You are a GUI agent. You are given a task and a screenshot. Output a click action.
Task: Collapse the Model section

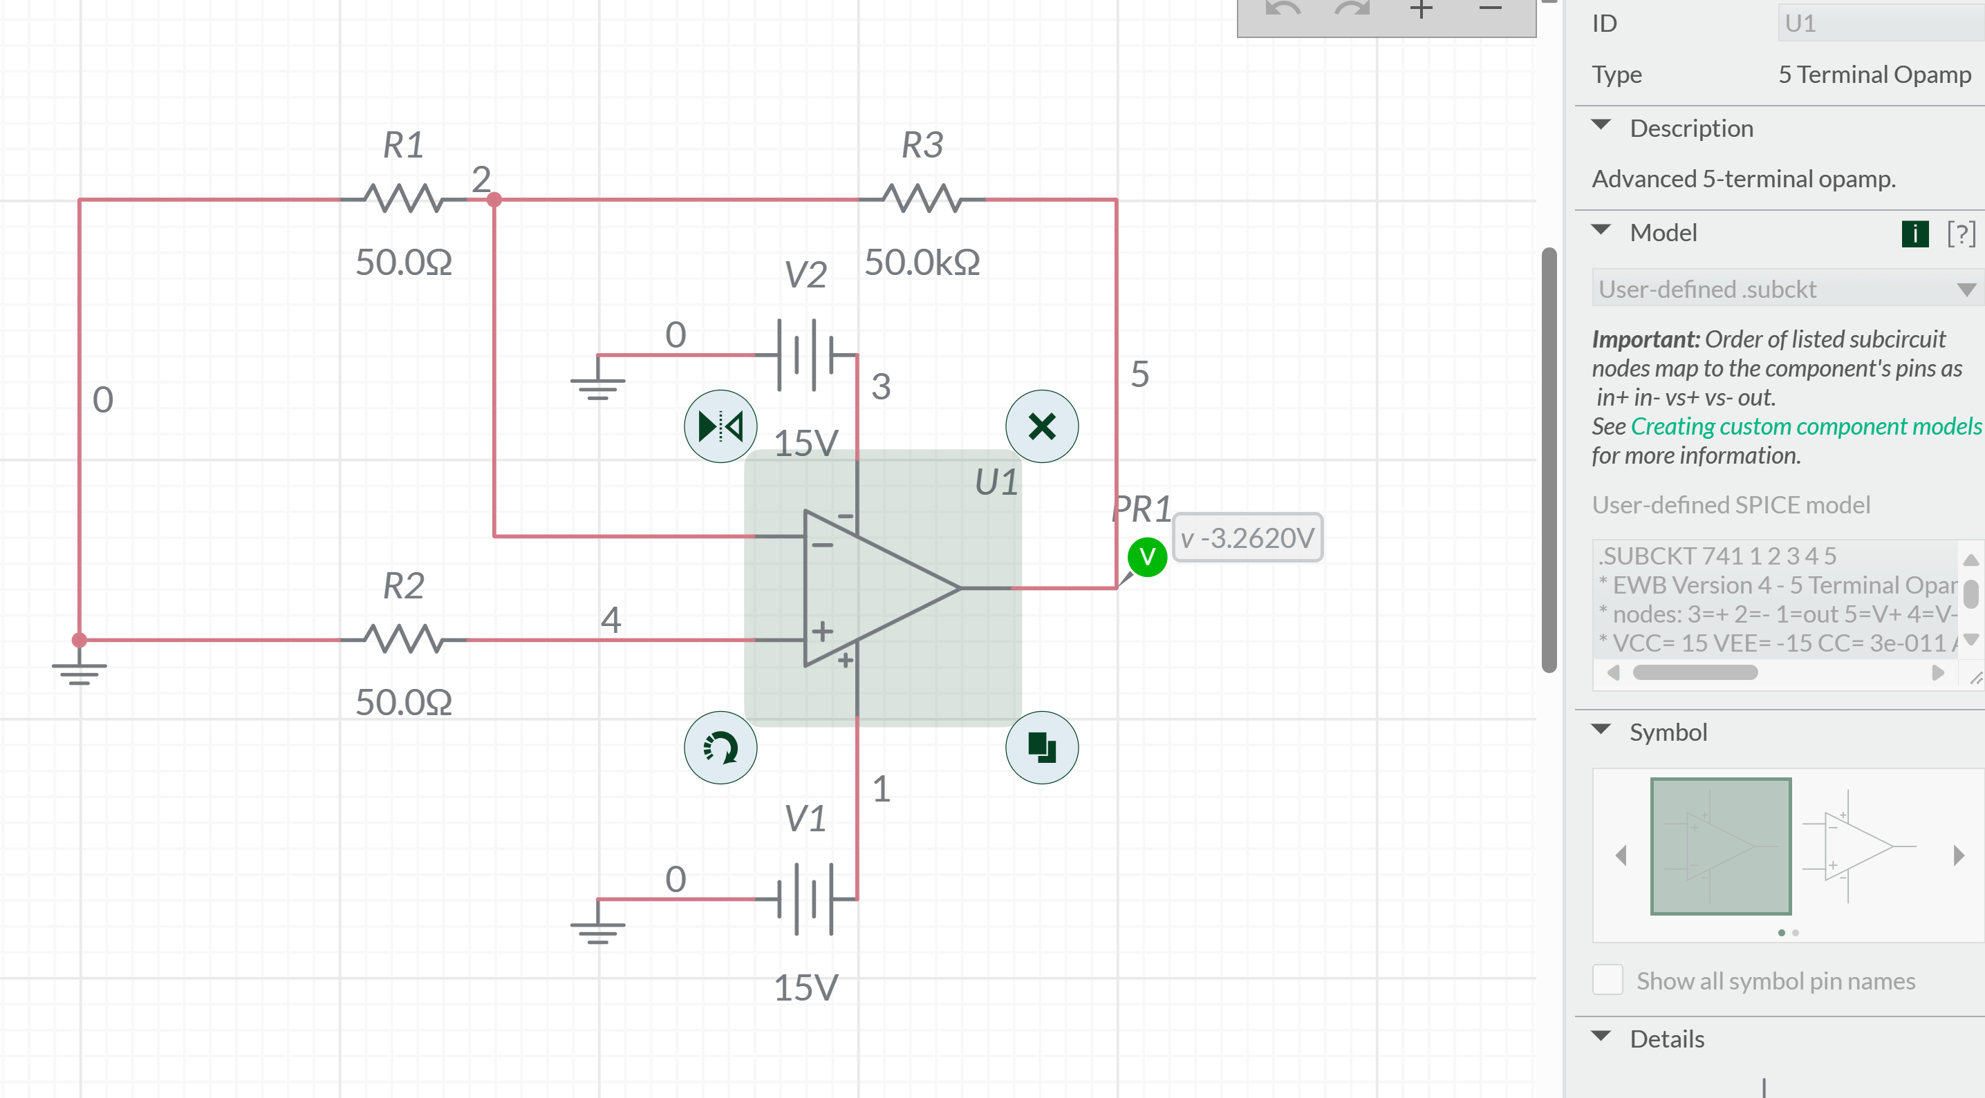click(1601, 231)
